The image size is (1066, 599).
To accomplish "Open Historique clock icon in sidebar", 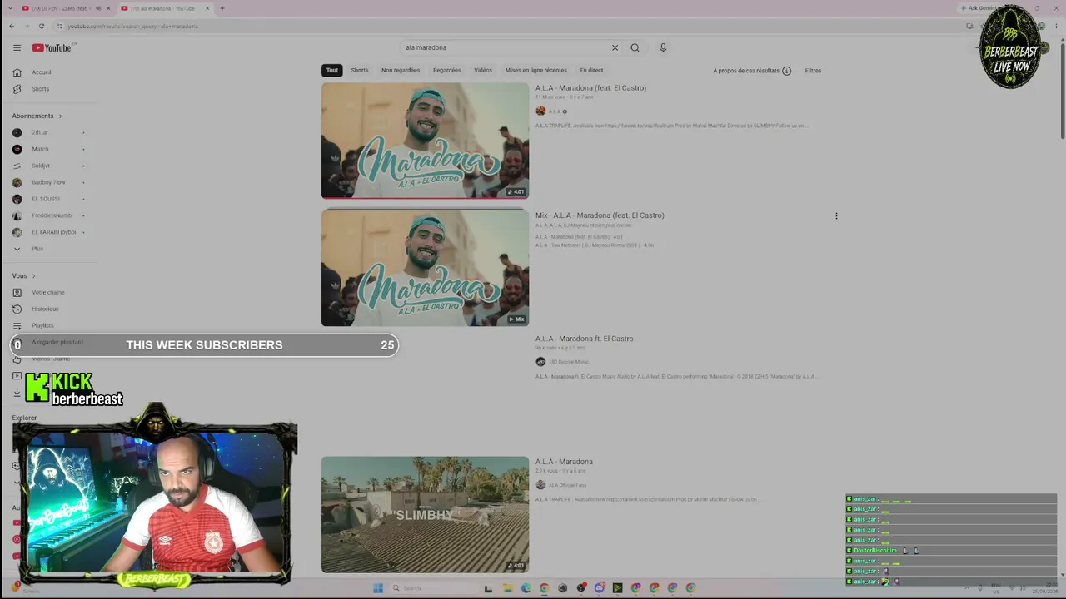I will point(17,309).
